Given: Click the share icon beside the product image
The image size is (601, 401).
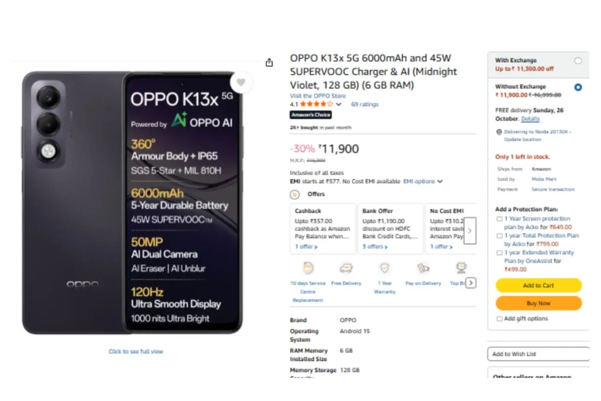Looking at the screenshot, I should click(269, 62).
